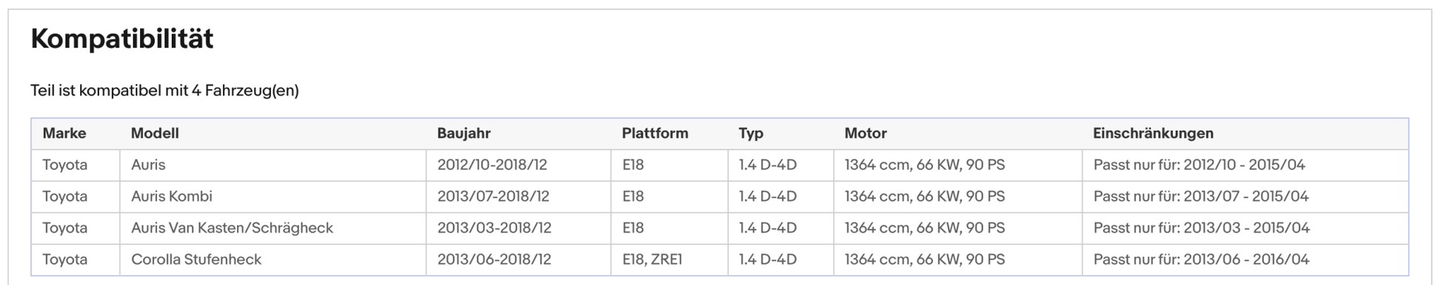Select the Marke column header

[x=64, y=134]
